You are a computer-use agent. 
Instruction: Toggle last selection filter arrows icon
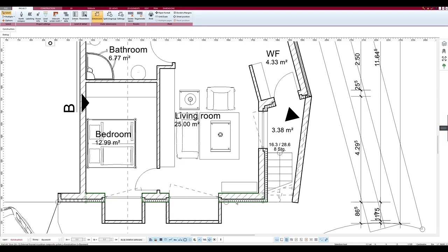[x=326, y=240]
